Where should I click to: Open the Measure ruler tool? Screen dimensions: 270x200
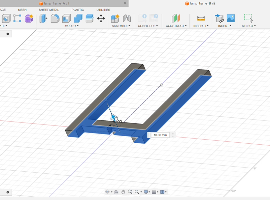click(201, 18)
